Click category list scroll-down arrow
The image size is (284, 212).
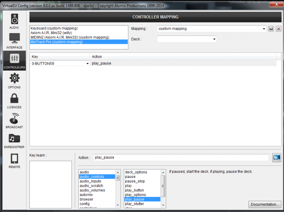coord(118,205)
